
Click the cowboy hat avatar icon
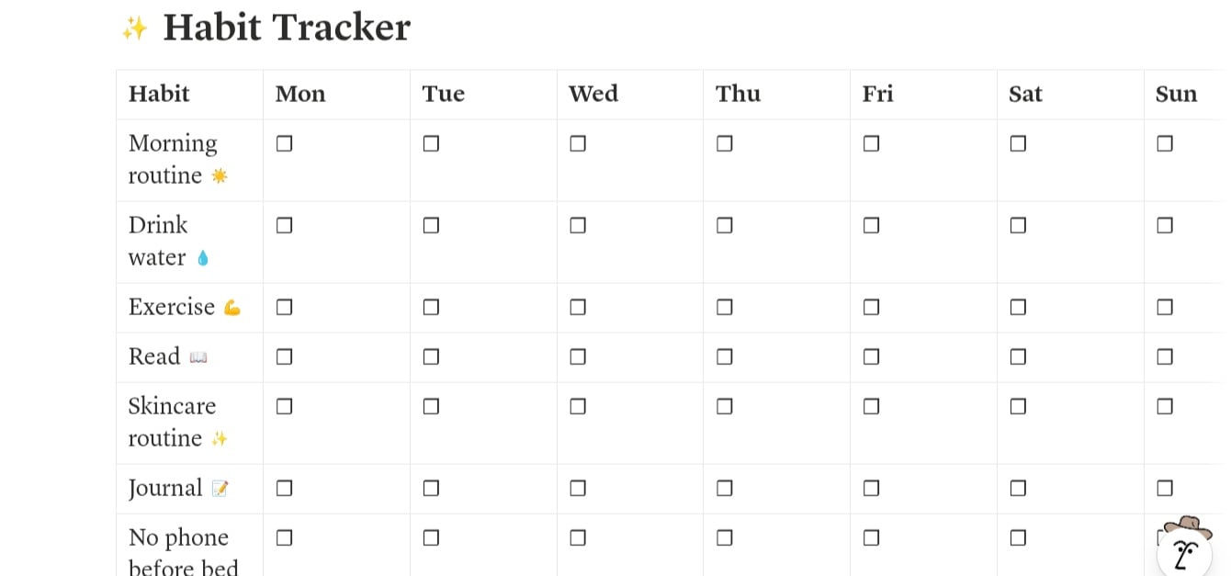tap(1185, 547)
